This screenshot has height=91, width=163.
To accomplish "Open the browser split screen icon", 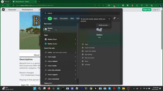I will click(x=147, y=5).
